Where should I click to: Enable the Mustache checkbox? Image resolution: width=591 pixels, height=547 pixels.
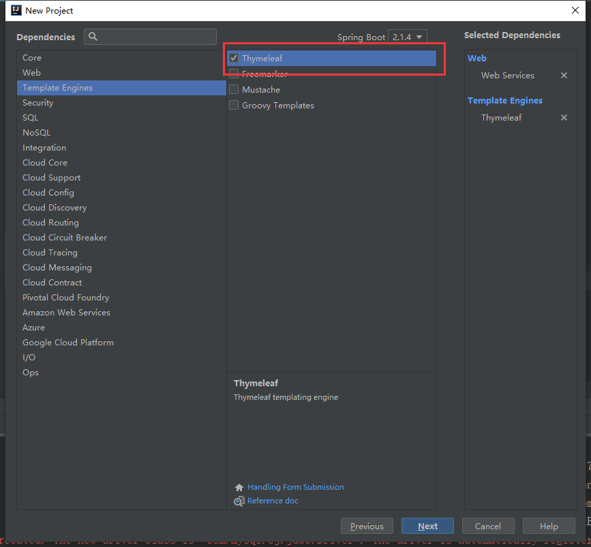234,90
